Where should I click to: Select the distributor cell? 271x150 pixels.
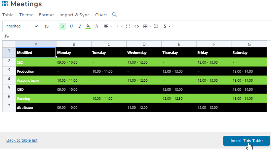click(36, 108)
